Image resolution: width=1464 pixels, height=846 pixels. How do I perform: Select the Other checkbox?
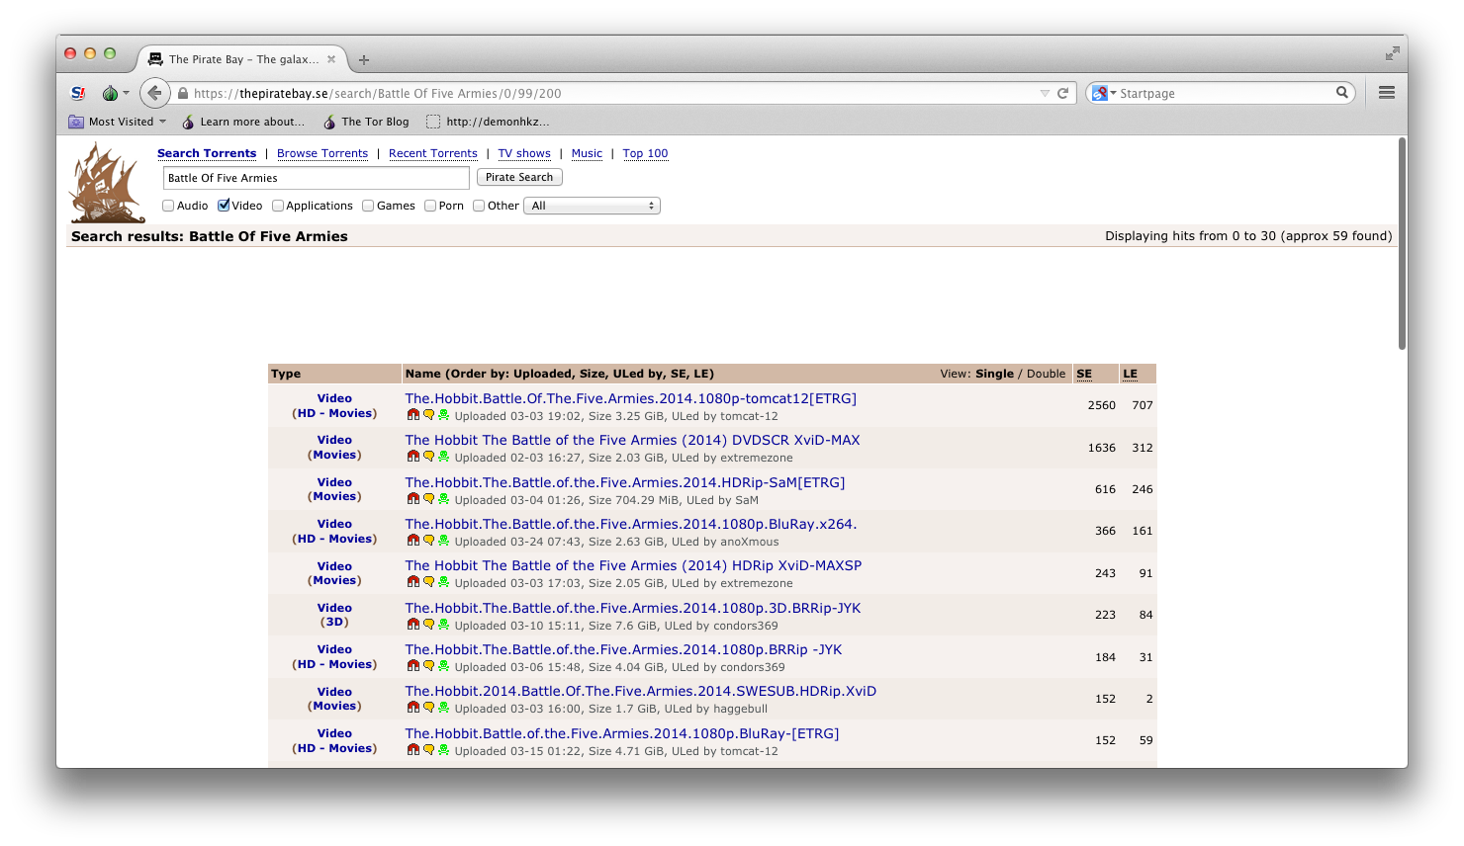(479, 206)
